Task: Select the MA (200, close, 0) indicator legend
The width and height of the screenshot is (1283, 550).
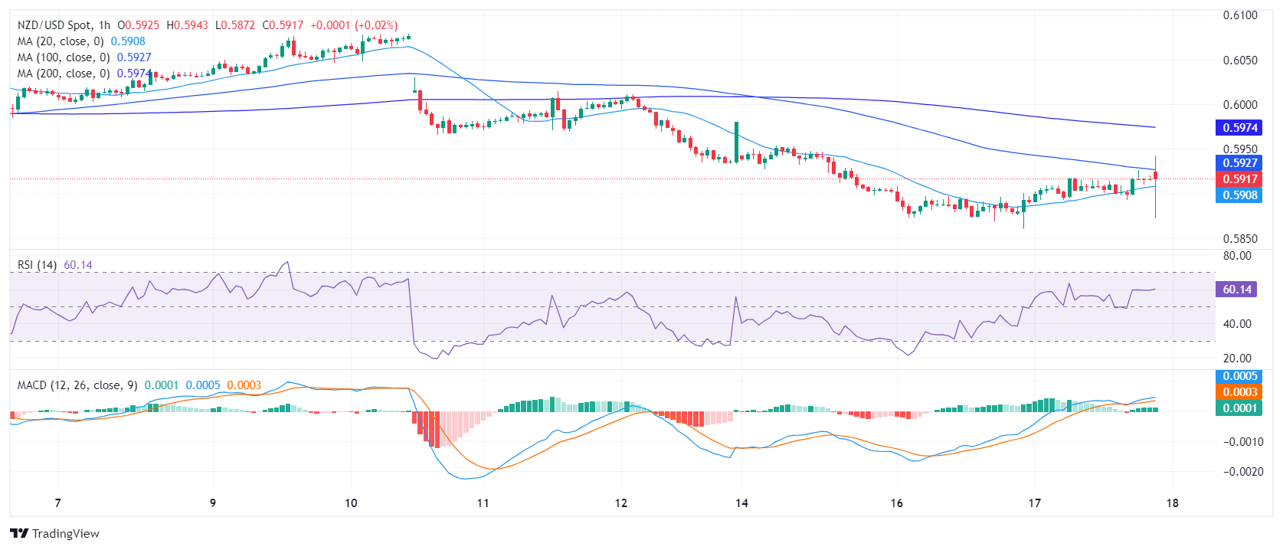Action: tap(64, 74)
